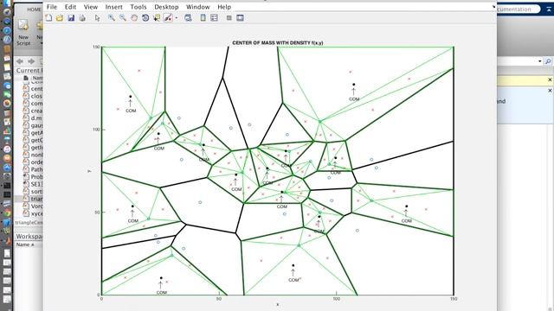This screenshot has height=311, width=554.
Task: Open the Brush color dropdown arrow
Action: pyautogui.click(x=177, y=18)
